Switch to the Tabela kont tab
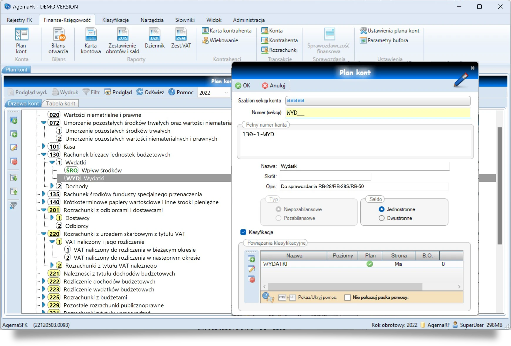This screenshot has height=346, width=511. pyautogui.click(x=60, y=103)
